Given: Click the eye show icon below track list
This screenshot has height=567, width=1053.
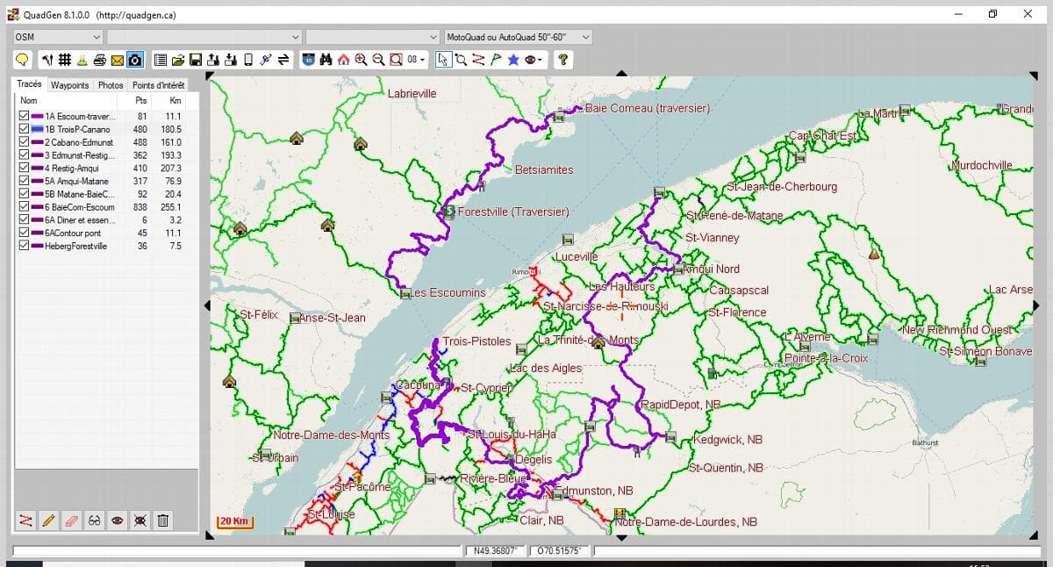Looking at the screenshot, I should pyautogui.click(x=117, y=520).
